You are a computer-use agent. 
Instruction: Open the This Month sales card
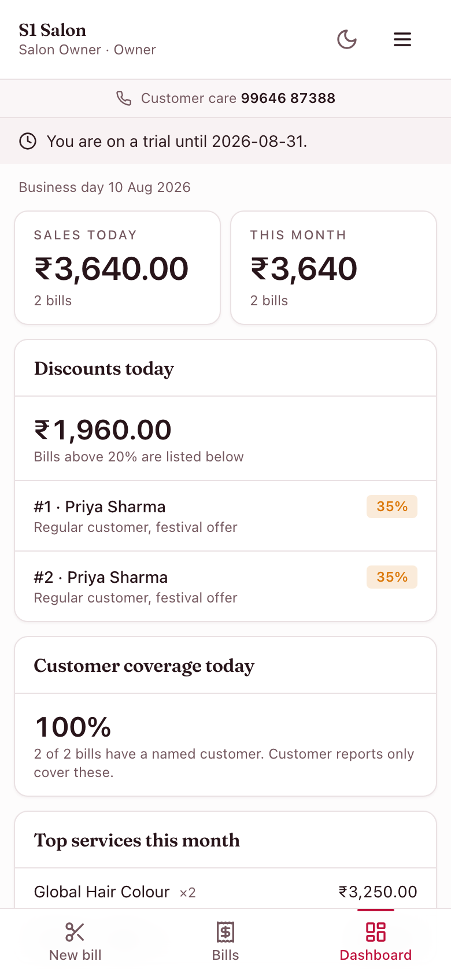[334, 268]
